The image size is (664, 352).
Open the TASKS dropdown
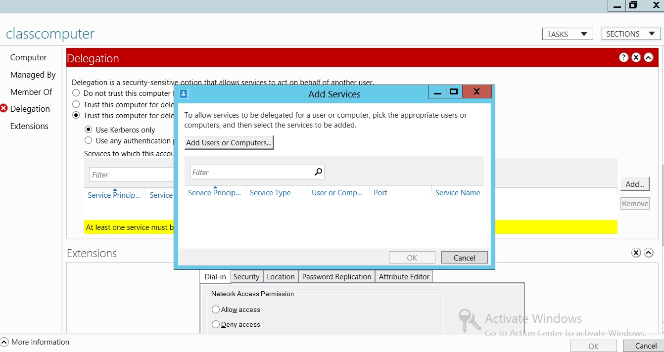[567, 34]
